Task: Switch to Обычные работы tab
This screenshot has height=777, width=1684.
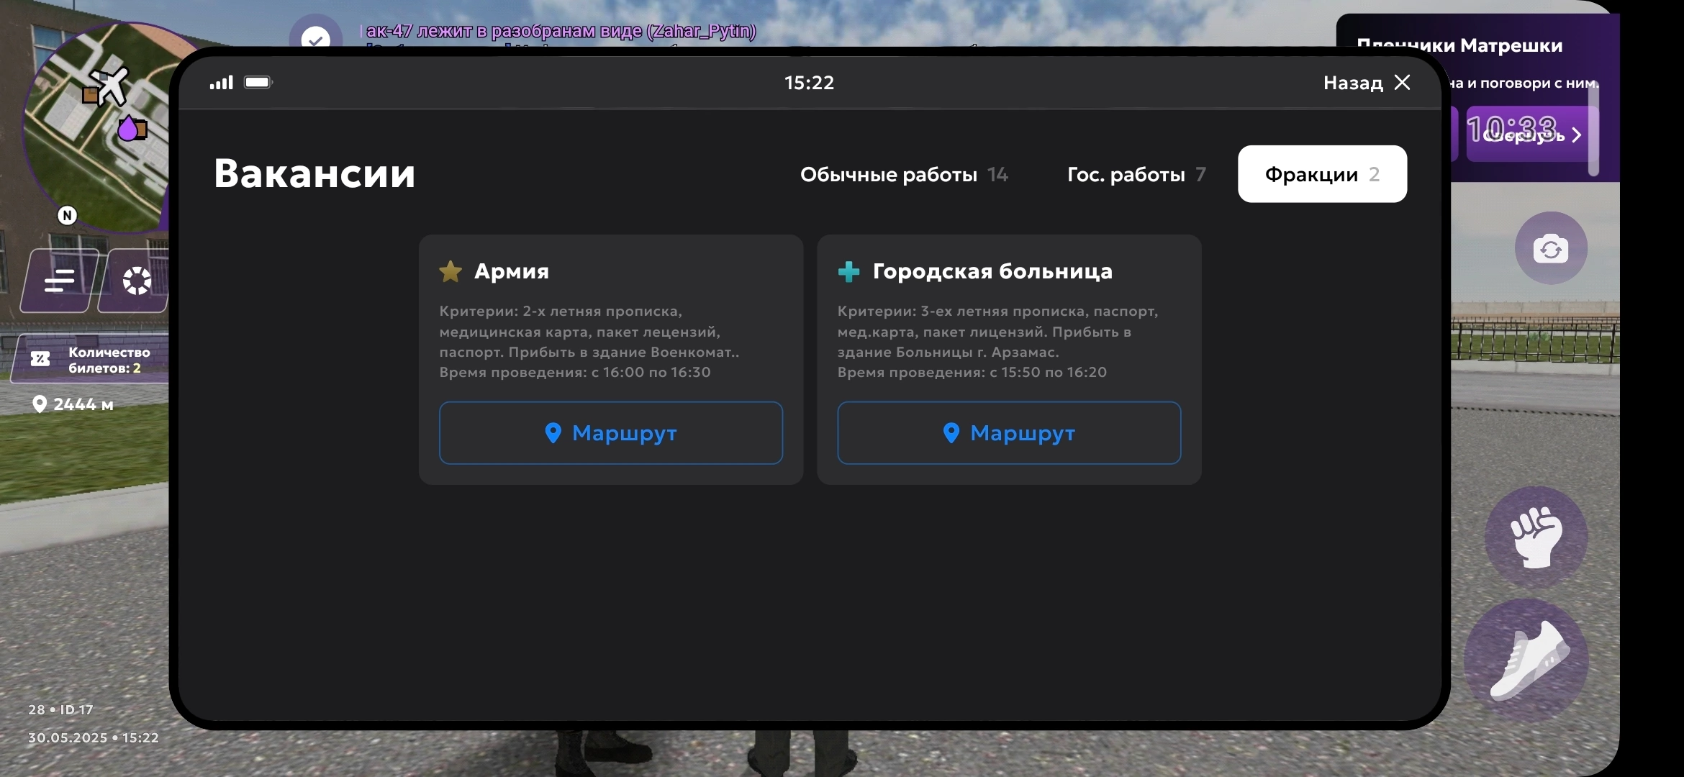Action: pos(904,174)
